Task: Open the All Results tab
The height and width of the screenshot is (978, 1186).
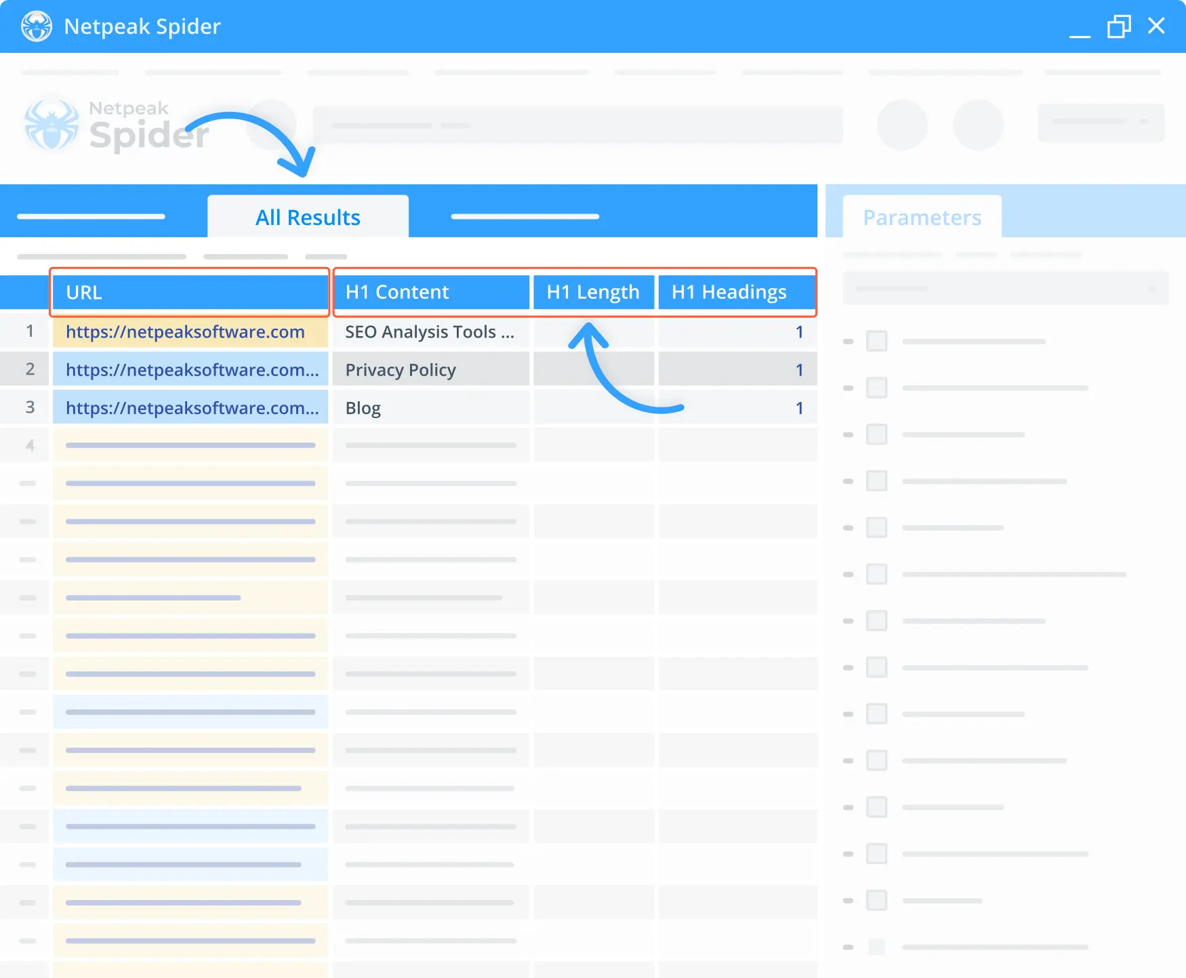Action: (308, 217)
